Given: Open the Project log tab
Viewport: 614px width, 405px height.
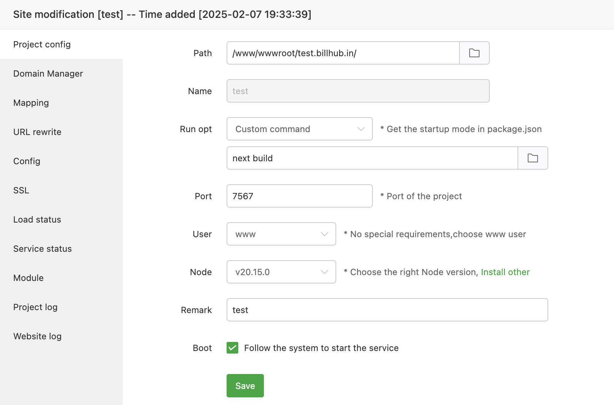Looking at the screenshot, I should (x=35, y=307).
